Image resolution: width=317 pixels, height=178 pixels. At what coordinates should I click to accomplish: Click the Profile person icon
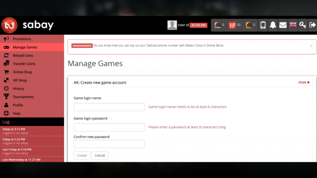pyautogui.click(x=6, y=105)
